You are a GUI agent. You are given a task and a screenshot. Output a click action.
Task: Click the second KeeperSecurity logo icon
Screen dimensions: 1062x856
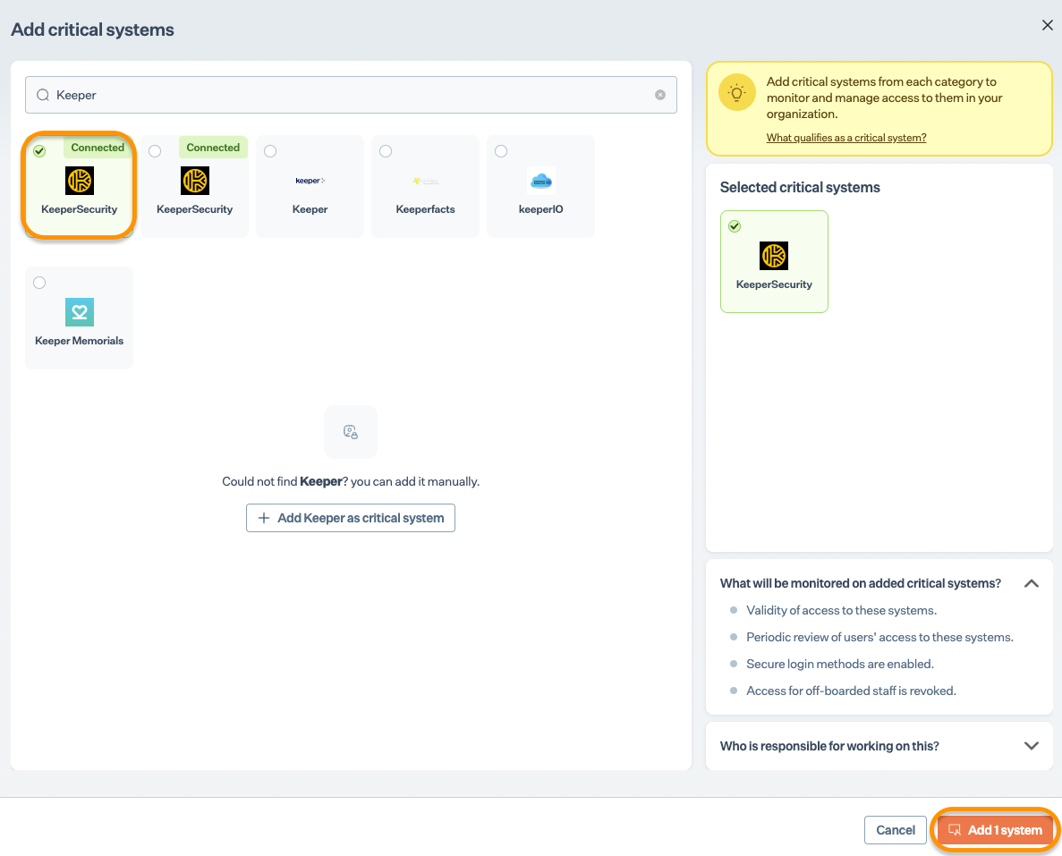pyautogui.click(x=195, y=181)
